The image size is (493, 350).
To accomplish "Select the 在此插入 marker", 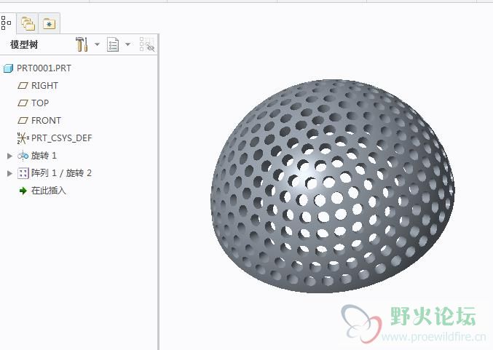I will coord(48,191).
